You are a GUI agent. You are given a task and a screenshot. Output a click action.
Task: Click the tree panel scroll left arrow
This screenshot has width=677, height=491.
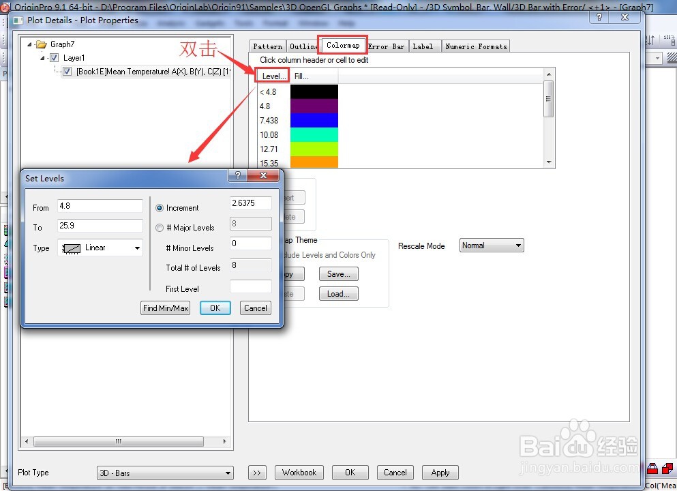27,441
